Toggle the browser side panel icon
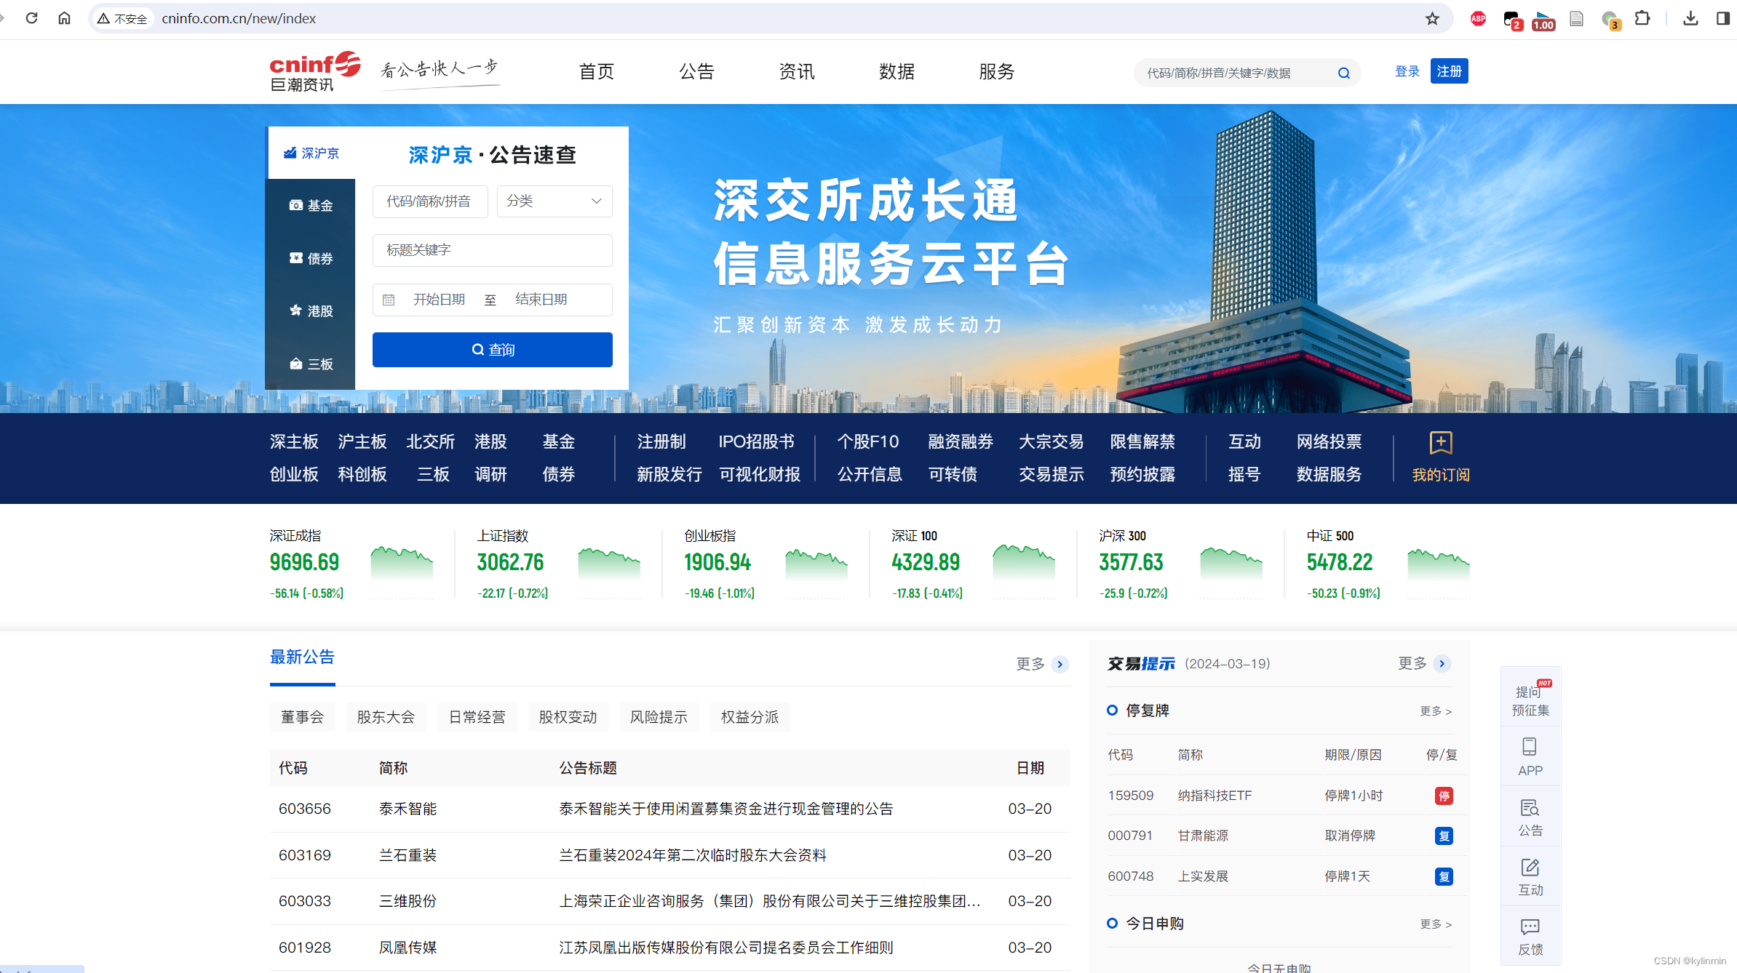 point(1722,18)
